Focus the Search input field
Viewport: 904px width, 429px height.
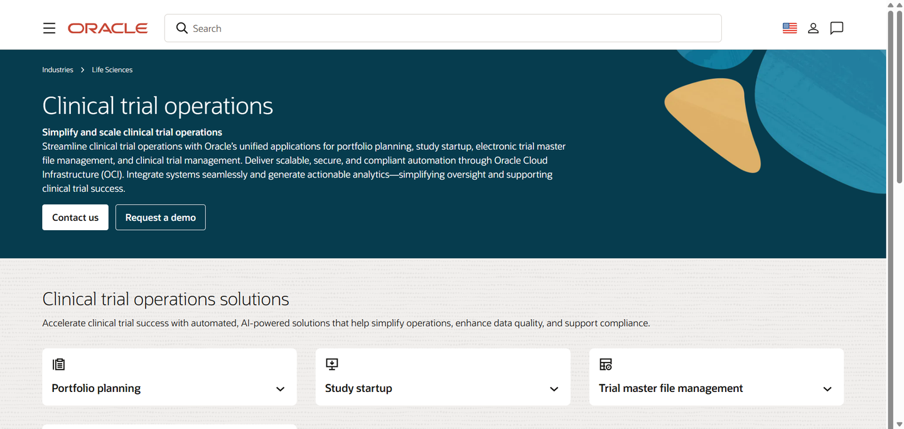pyautogui.click(x=443, y=28)
